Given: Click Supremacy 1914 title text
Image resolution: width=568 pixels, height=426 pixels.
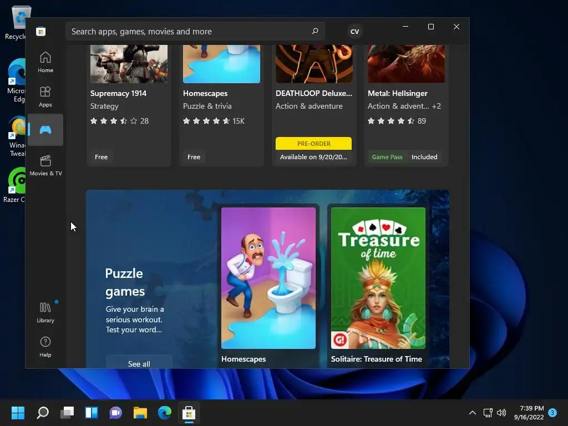Looking at the screenshot, I should tap(118, 93).
